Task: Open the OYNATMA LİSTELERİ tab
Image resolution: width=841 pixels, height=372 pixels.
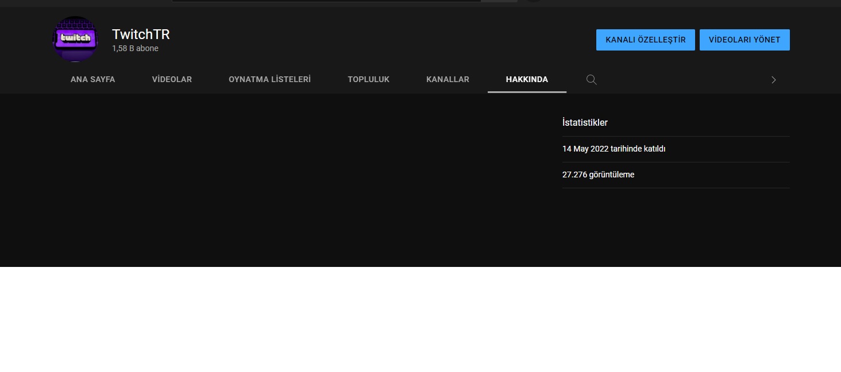Action: coord(269,80)
